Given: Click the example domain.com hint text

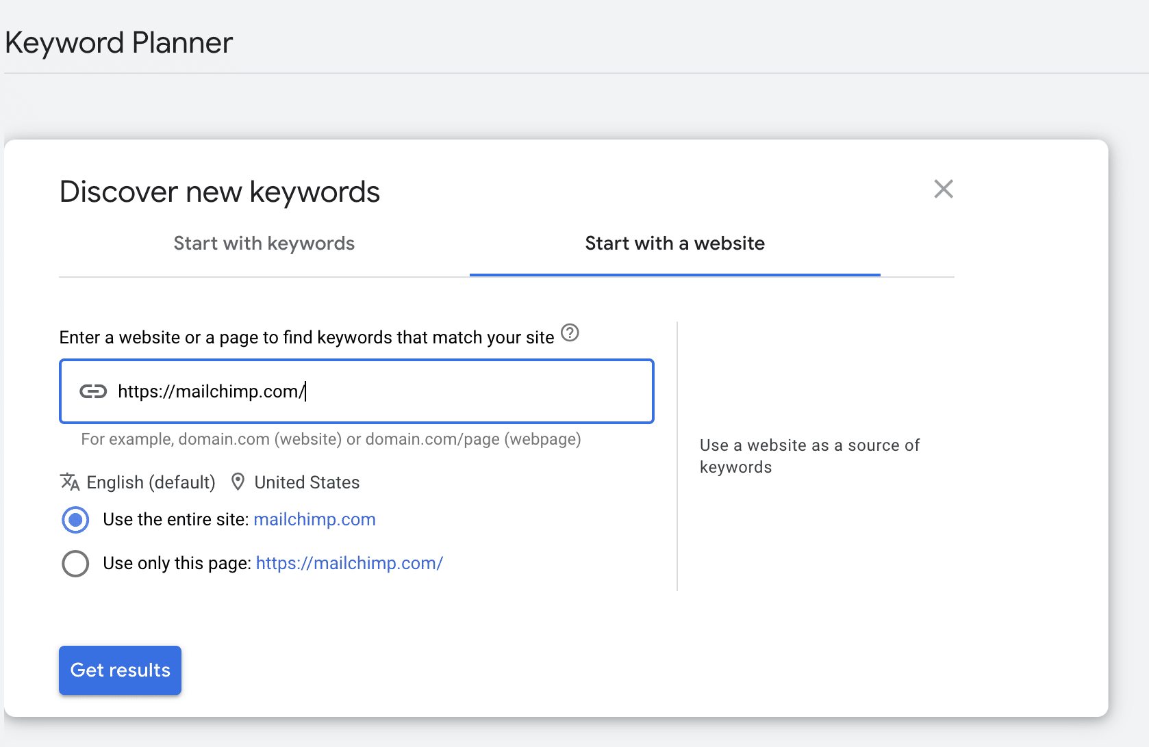Looking at the screenshot, I should pyautogui.click(x=331, y=439).
